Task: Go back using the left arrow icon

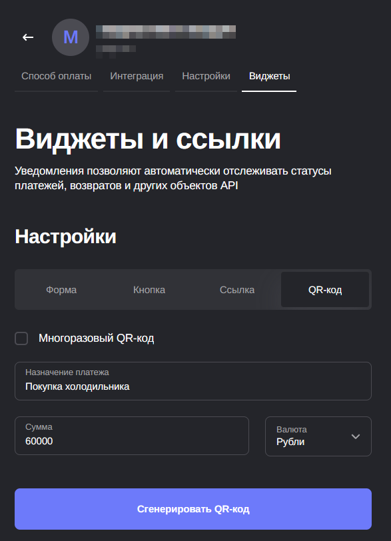Action: point(28,37)
